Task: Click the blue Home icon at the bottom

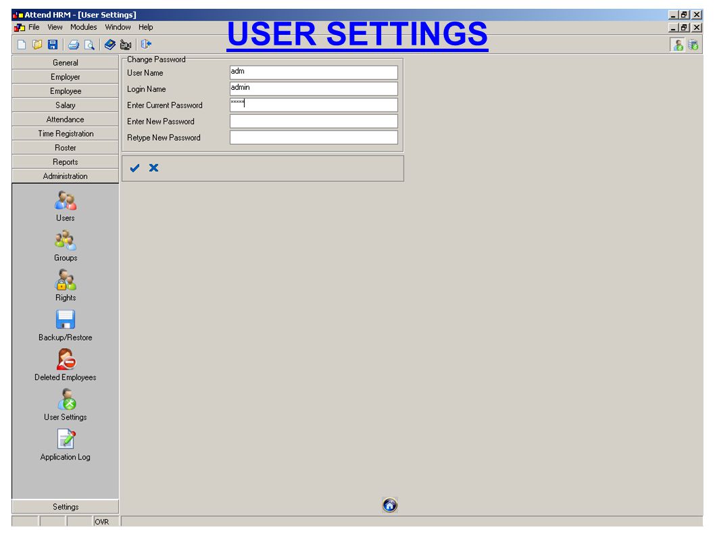Action: [390, 505]
